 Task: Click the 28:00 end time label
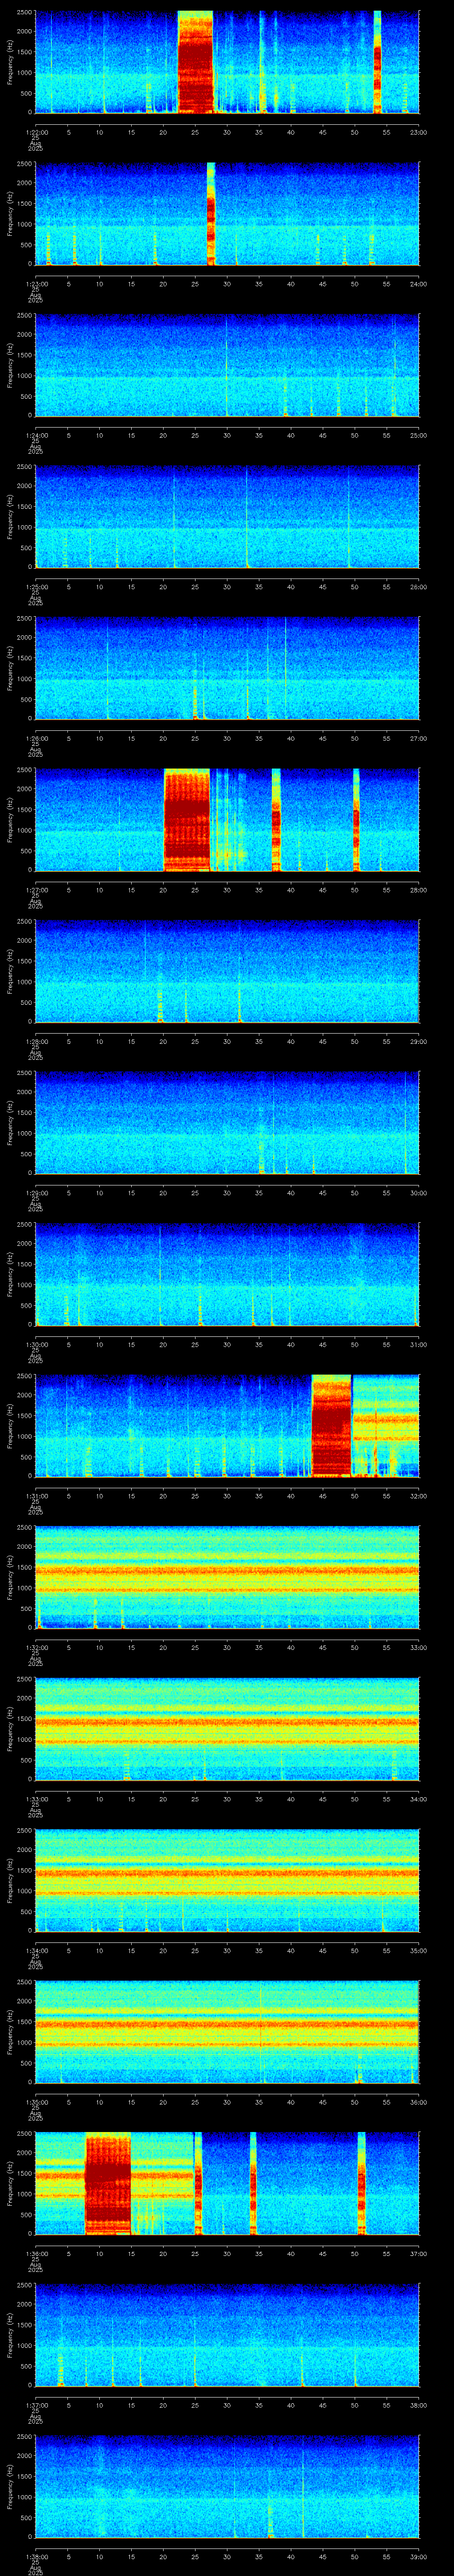pyautogui.click(x=419, y=890)
